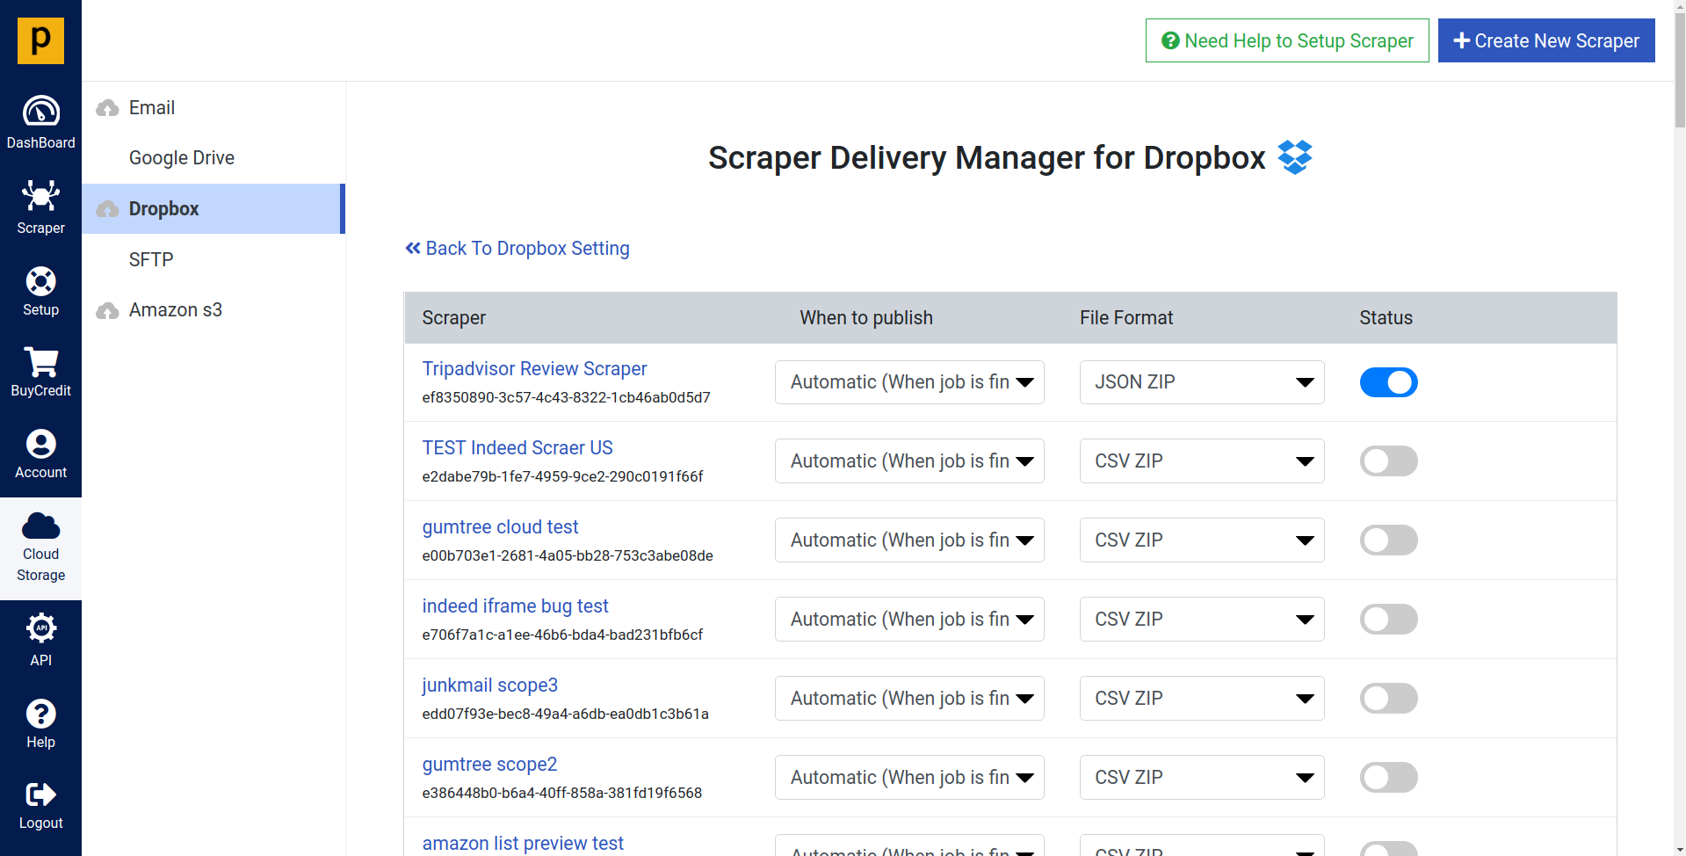1686x856 pixels.
Task: Open file format dropdown for indeed iframe bug test
Action: (x=1201, y=620)
